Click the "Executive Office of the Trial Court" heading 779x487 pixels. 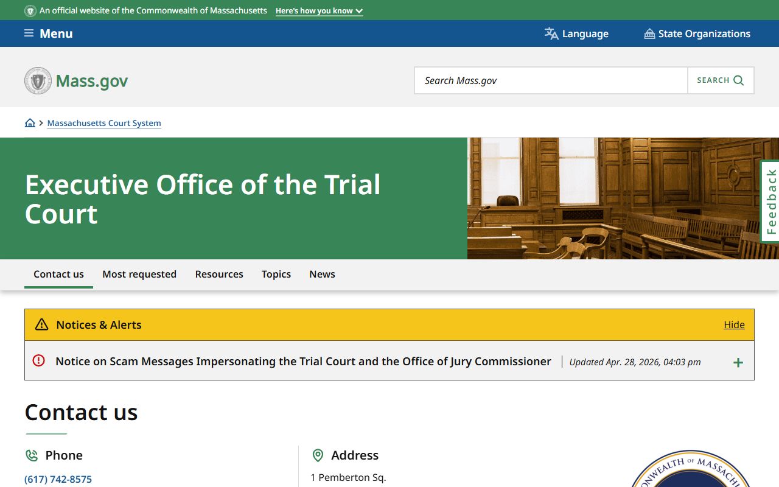203,199
